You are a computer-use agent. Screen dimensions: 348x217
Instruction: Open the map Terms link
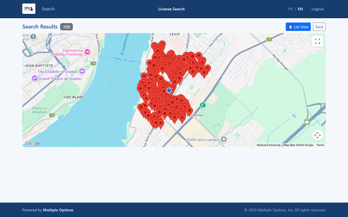click(320, 145)
